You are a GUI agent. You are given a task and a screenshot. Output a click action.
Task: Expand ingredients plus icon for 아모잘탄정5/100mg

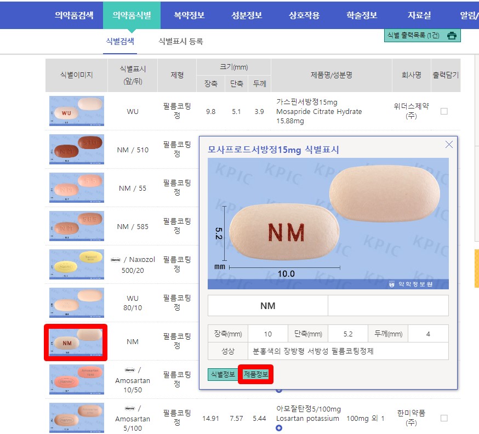coord(278,428)
